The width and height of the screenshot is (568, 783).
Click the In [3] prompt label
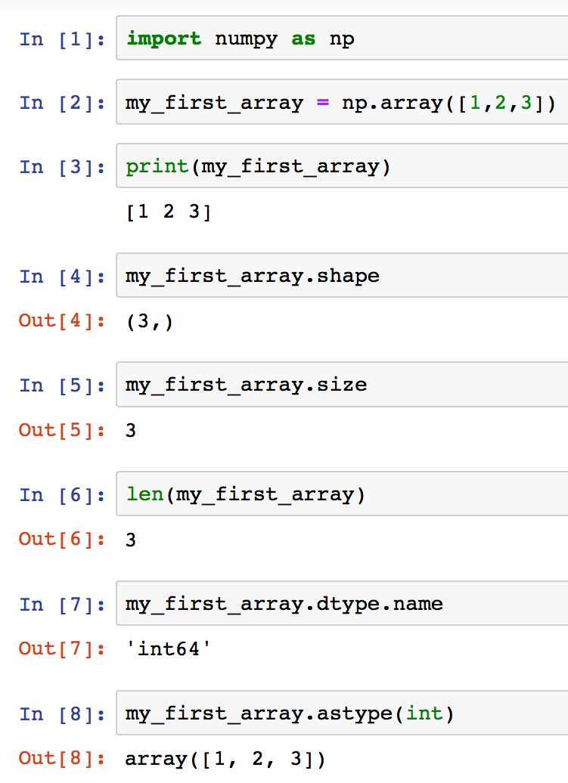[62, 166]
